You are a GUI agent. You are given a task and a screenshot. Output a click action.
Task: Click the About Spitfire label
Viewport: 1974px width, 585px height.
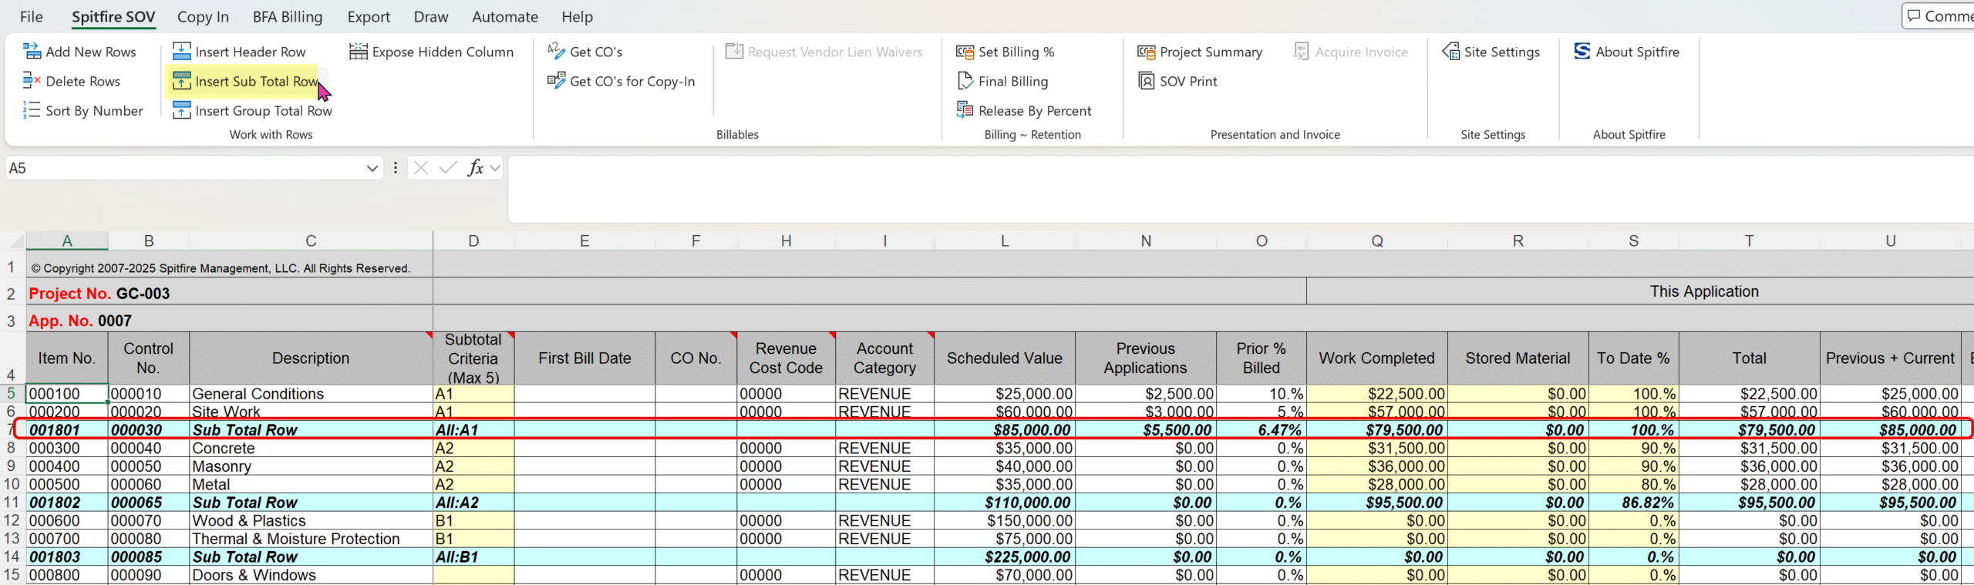click(1637, 52)
